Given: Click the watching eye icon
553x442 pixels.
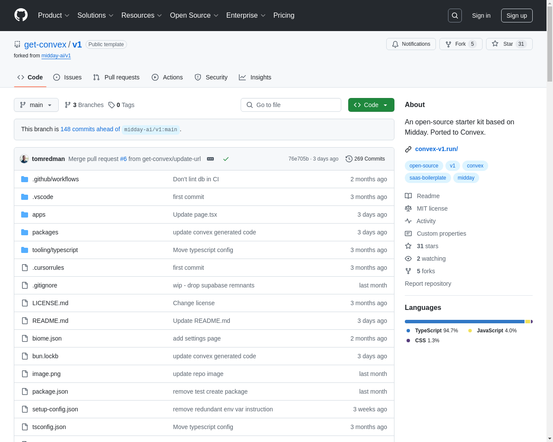Looking at the screenshot, I should point(408,259).
